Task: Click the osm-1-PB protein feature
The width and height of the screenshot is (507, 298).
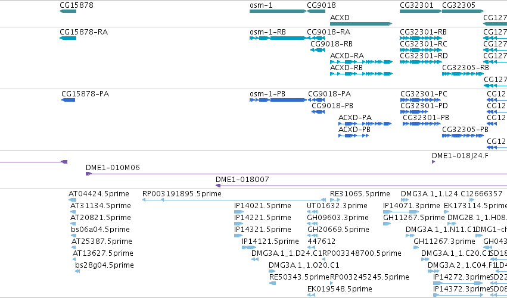Action: point(278,100)
